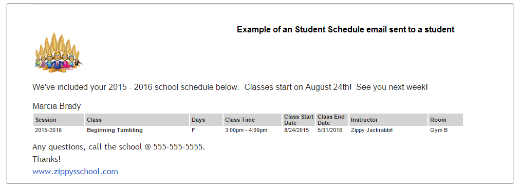This screenshot has height=187, width=520.
Task: Click the Class column header
Action: [x=137, y=120]
